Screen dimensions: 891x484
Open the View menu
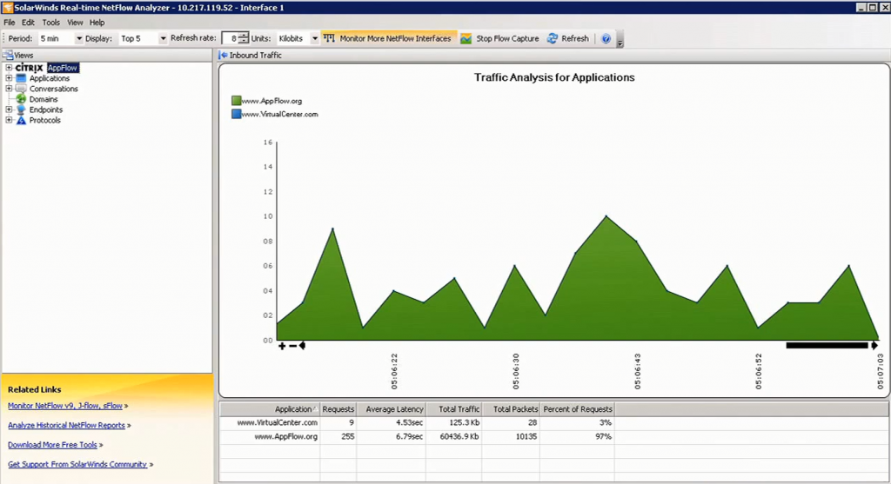click(75, 23)
